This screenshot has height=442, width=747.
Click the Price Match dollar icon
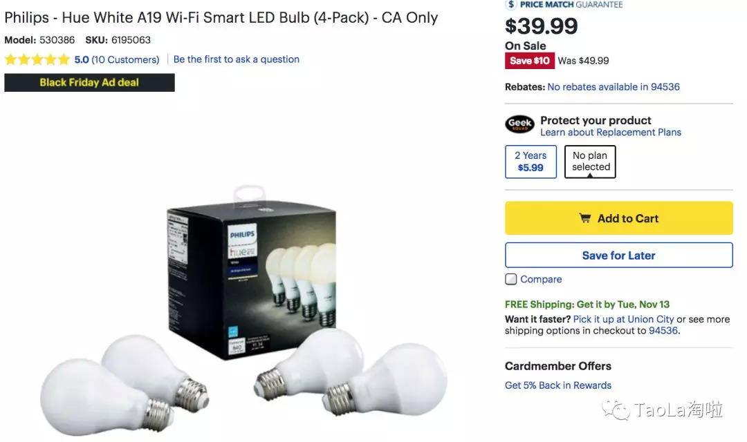(x=511, y=4)
